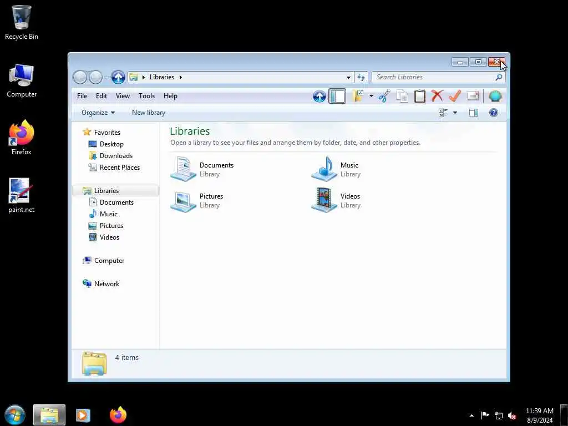The height and width of the screenshot is (426, 568).
Task: Open the Organize dropdown
Action: [98, 113]
